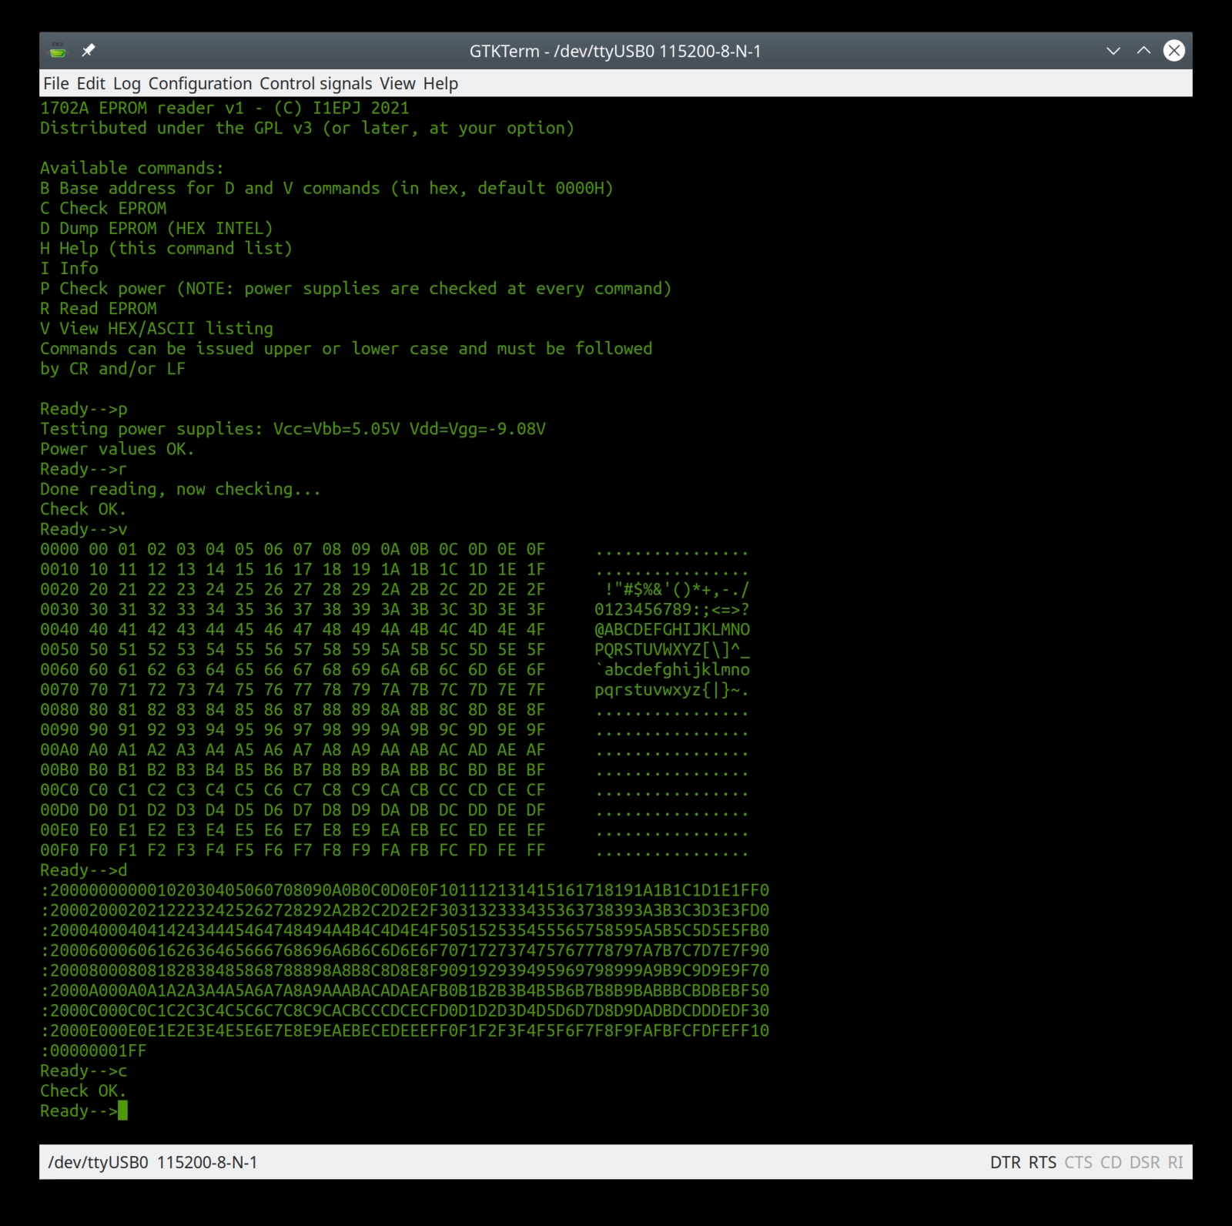The width and height of the screenshot is (1232, 1226).
Task: Open the Help menu
Action: (x=440, y=83)
